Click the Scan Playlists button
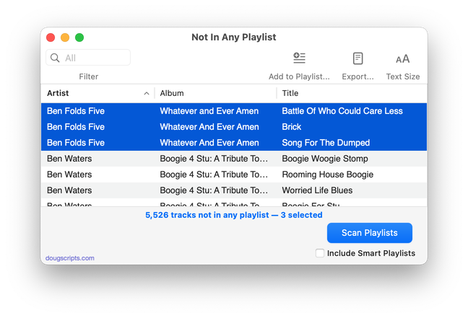The image size is (468, 318). click(370, 233)
